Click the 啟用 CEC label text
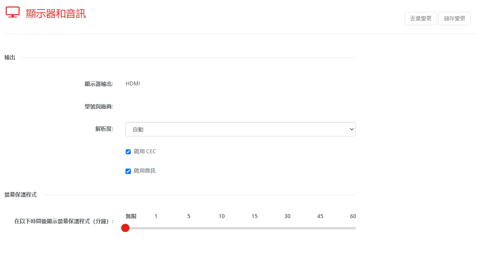482x260 pixels. tap(145, 152)
